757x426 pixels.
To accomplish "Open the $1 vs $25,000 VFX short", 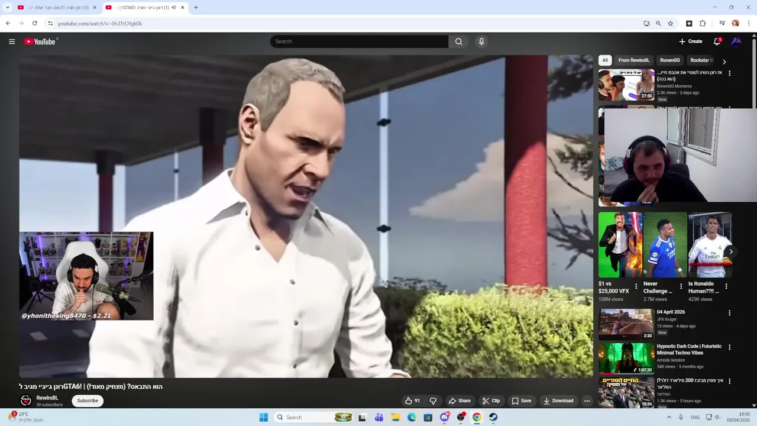I will [x=620, y=245].
